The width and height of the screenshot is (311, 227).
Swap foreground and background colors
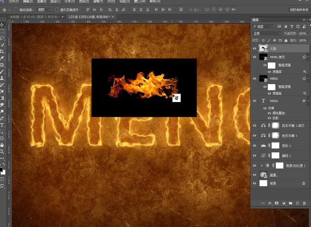click(x=4, y=164)
